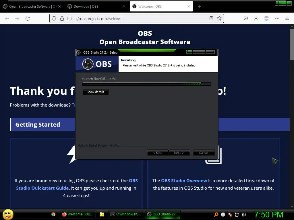
Task: Click the OBS Studio 27.2.4 Setup title bar icon
Action: (x=78, y=52)
